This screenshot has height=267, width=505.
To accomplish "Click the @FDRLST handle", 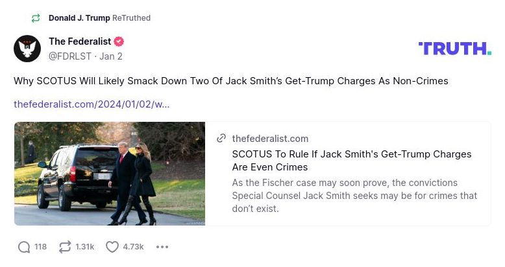I will (69, 56).
